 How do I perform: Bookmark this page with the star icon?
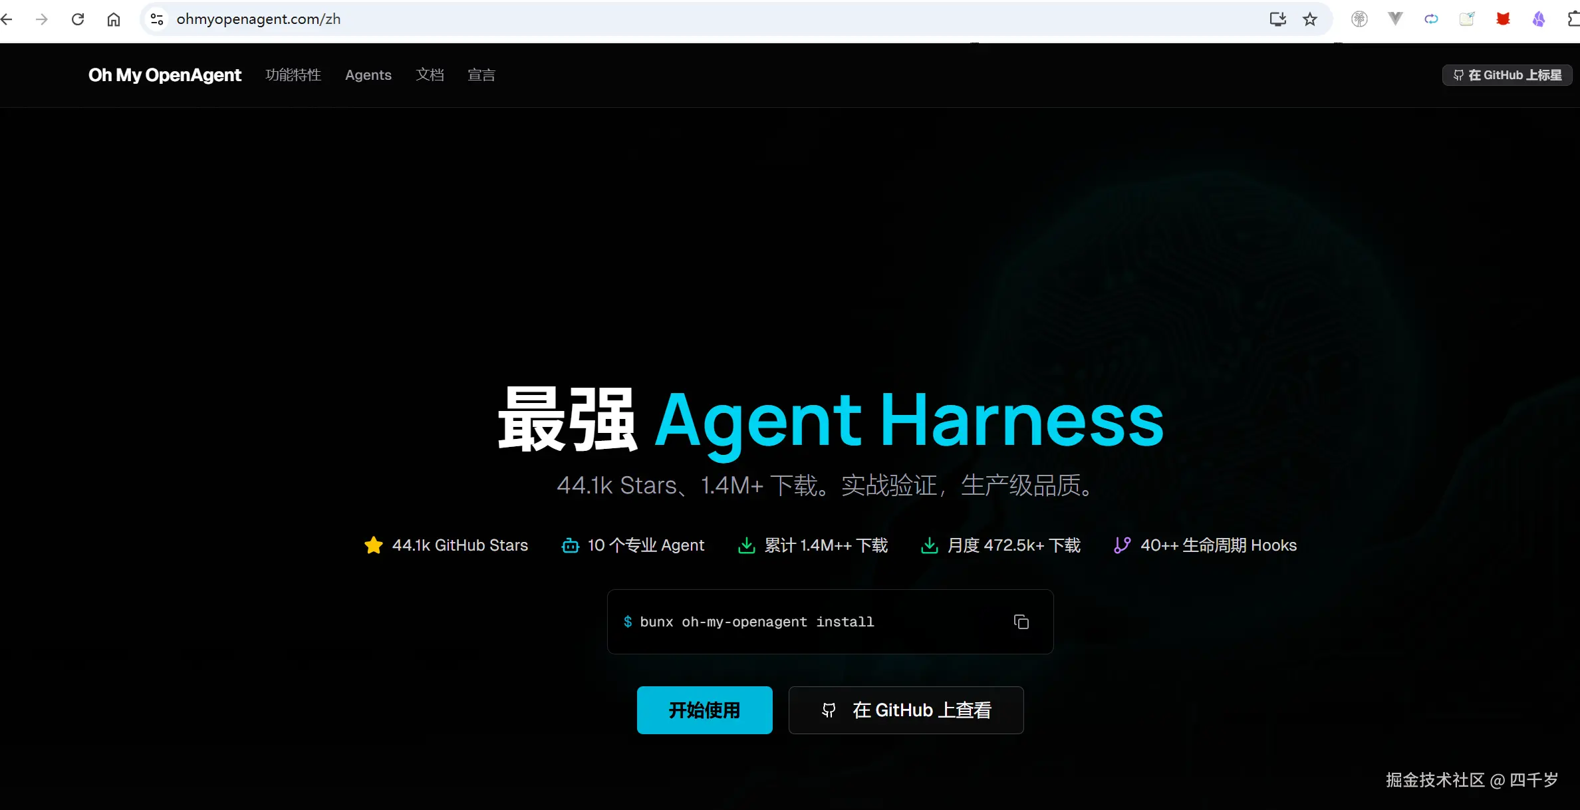pyautogui.click(x=1309, y=19)
